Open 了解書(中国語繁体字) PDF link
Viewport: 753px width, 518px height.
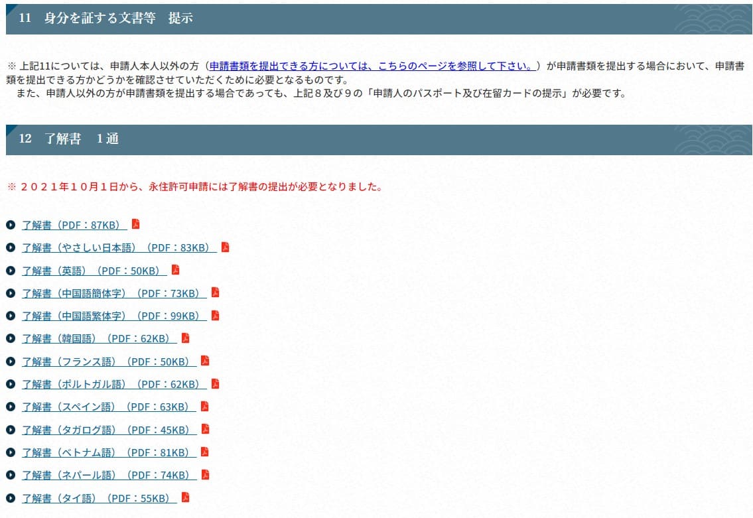click(x=114, y=316)
